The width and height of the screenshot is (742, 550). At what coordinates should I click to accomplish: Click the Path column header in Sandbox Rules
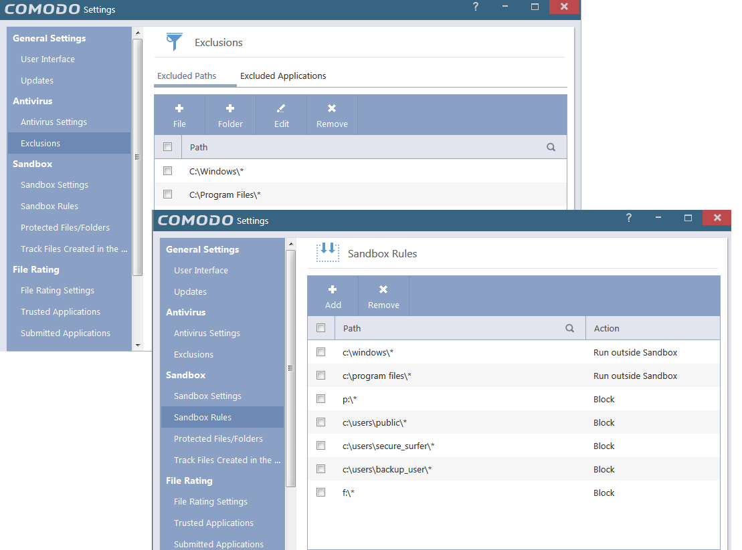click(x=460, y=328)
